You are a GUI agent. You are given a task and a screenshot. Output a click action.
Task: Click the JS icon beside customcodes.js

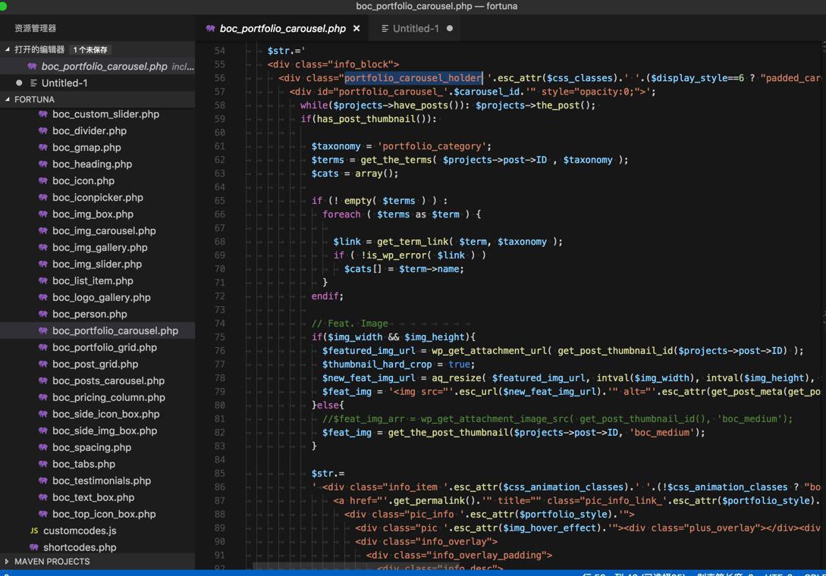tap(34, 531)
